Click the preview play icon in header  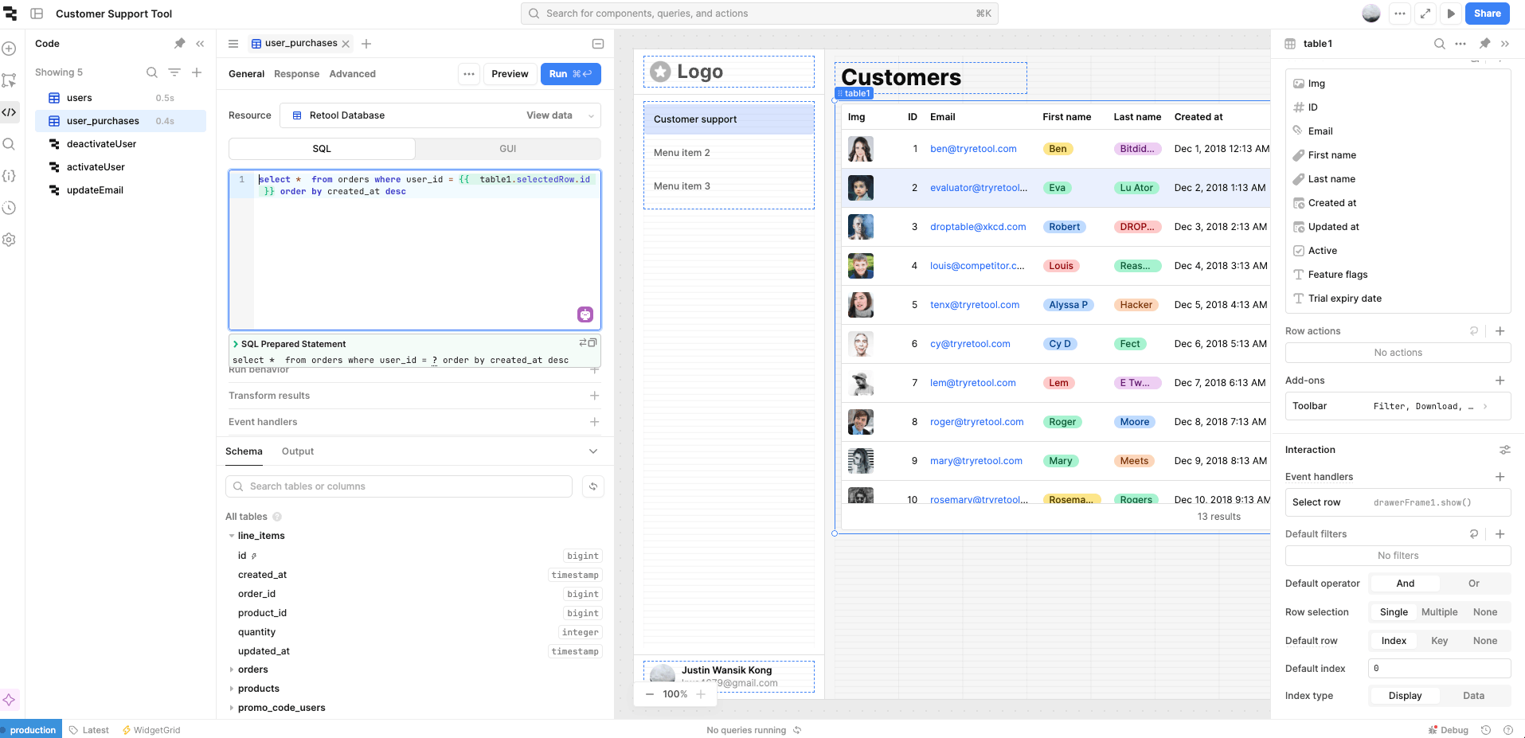1451,14
